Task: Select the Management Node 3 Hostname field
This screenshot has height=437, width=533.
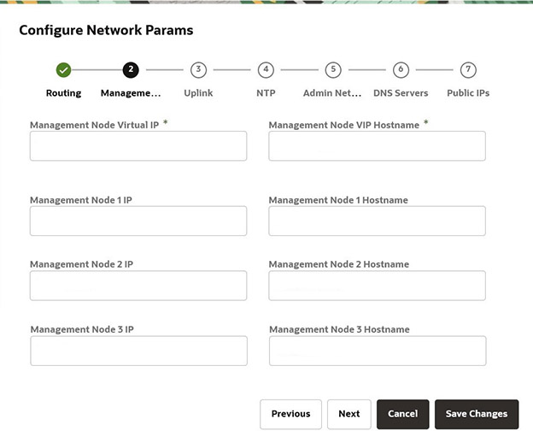Action: click(378, 351)
